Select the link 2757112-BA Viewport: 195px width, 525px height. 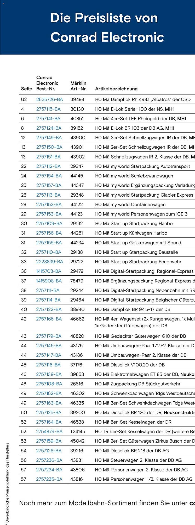[x=48, y=166]
